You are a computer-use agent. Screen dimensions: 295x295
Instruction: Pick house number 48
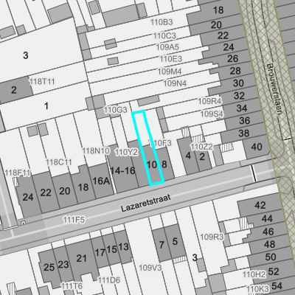[269, 244]
